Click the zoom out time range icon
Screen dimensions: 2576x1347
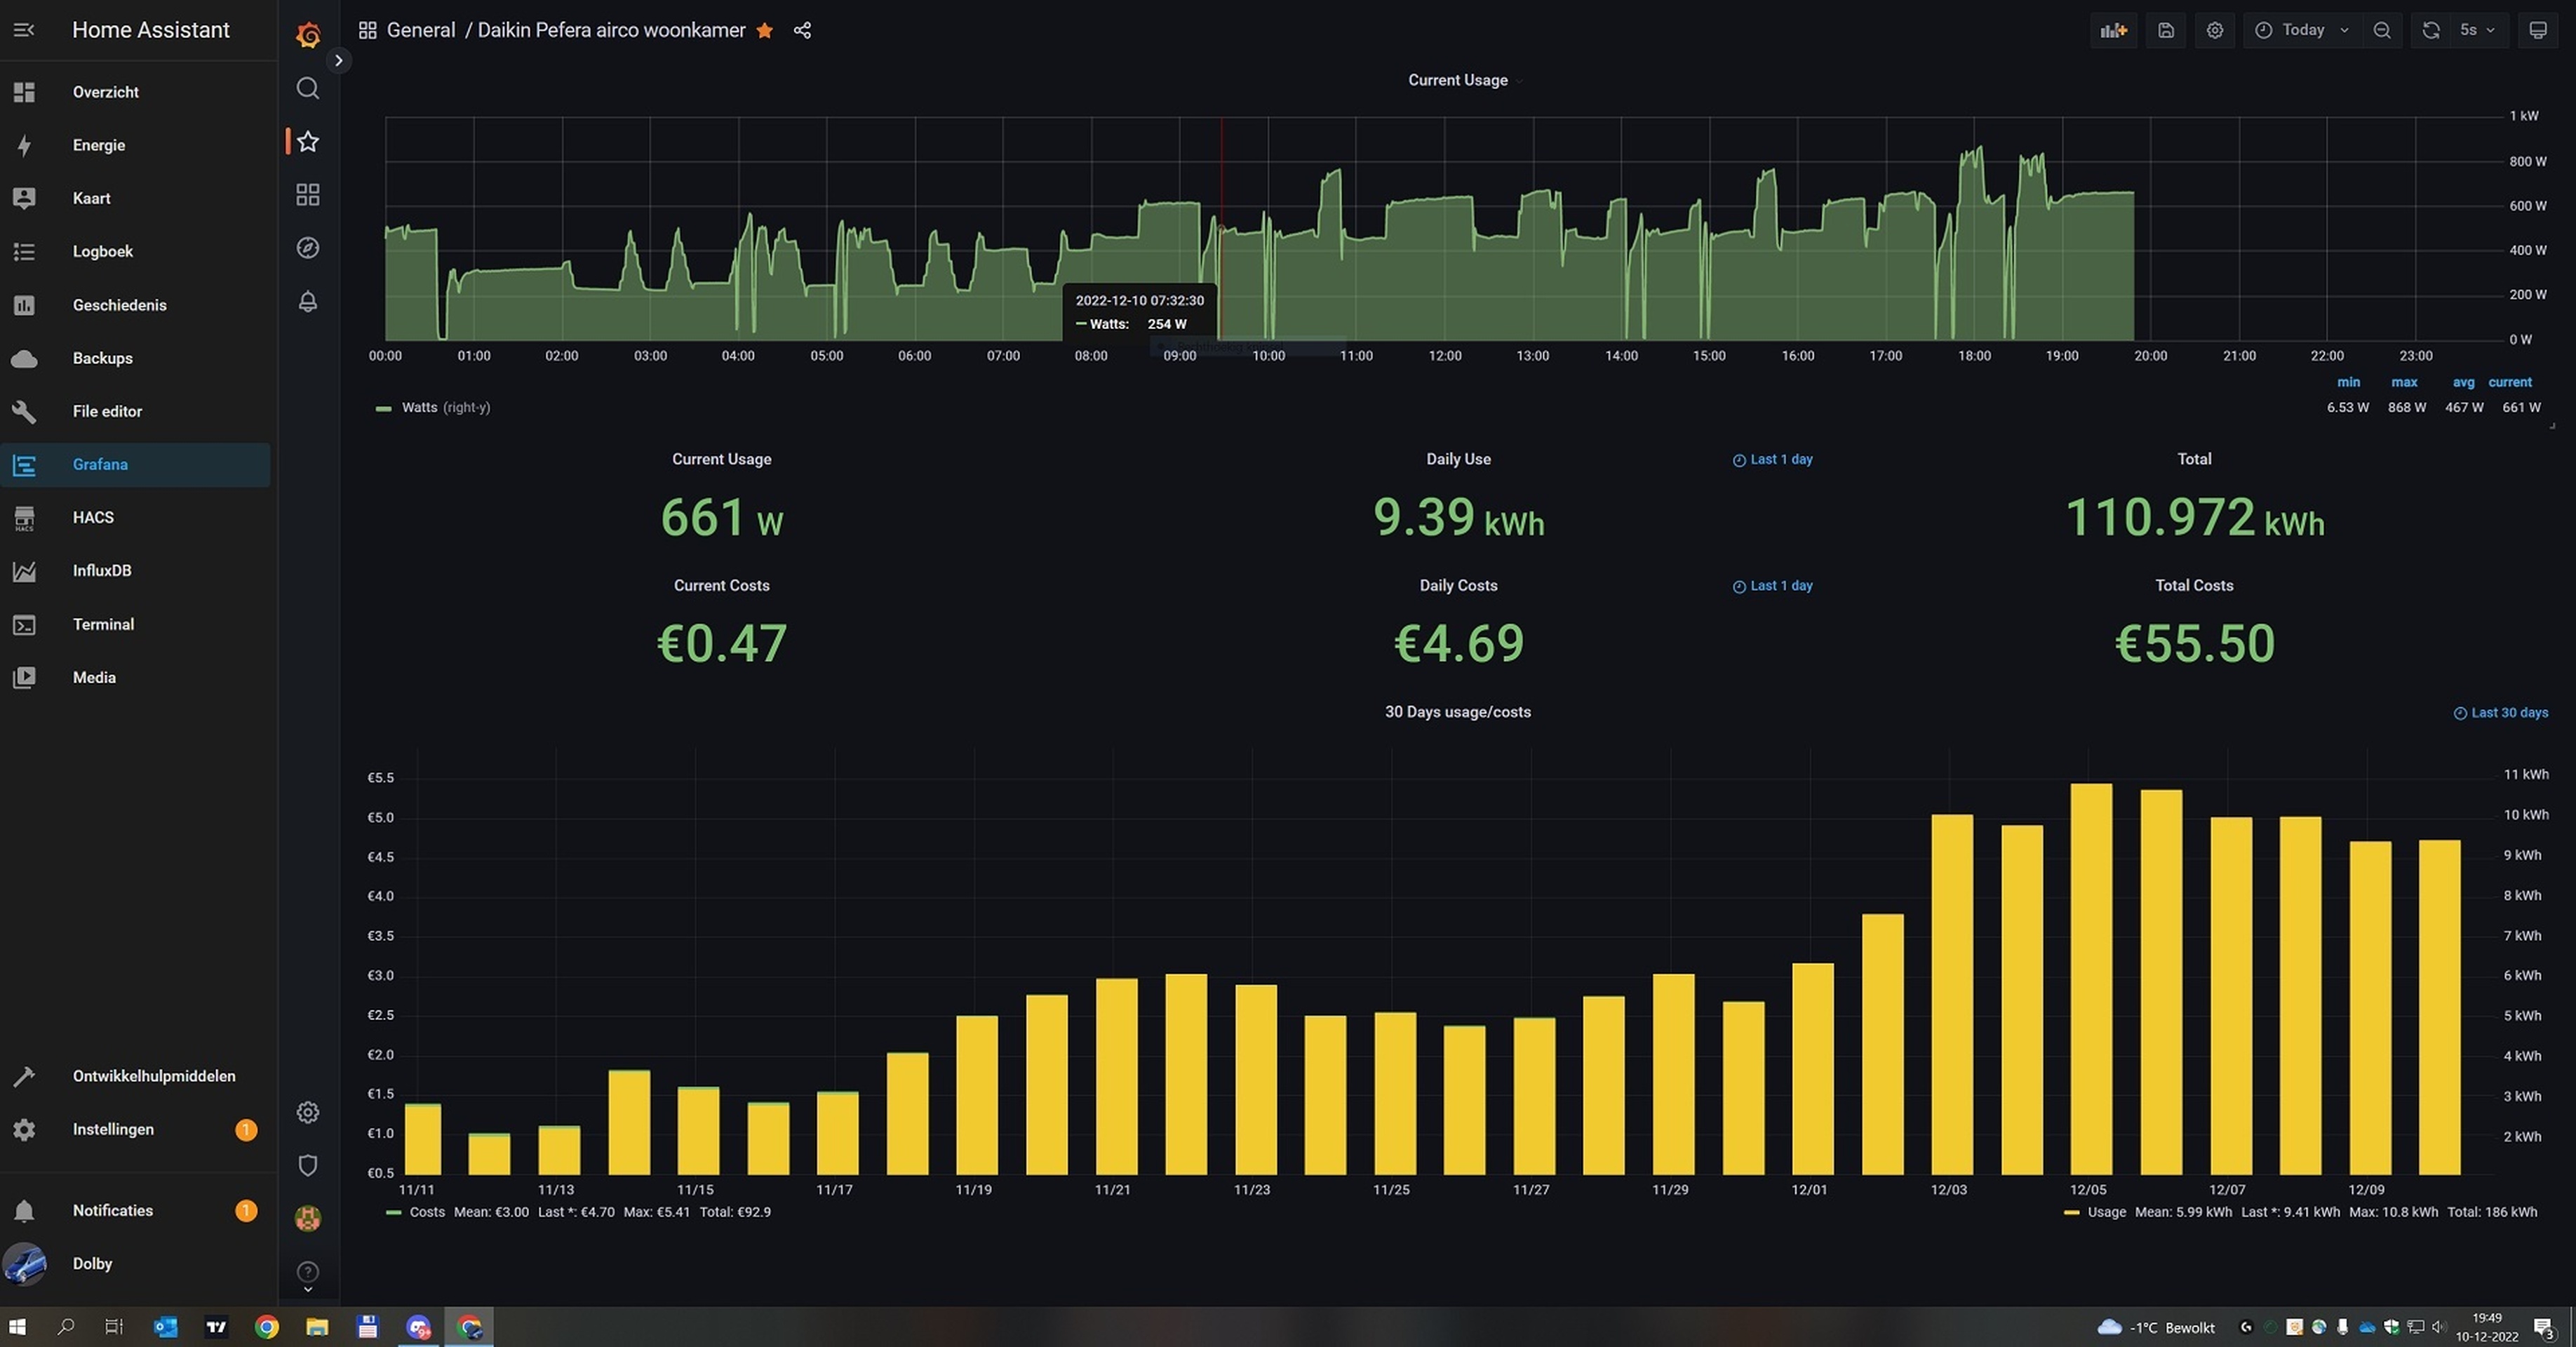click(2382, 30)
